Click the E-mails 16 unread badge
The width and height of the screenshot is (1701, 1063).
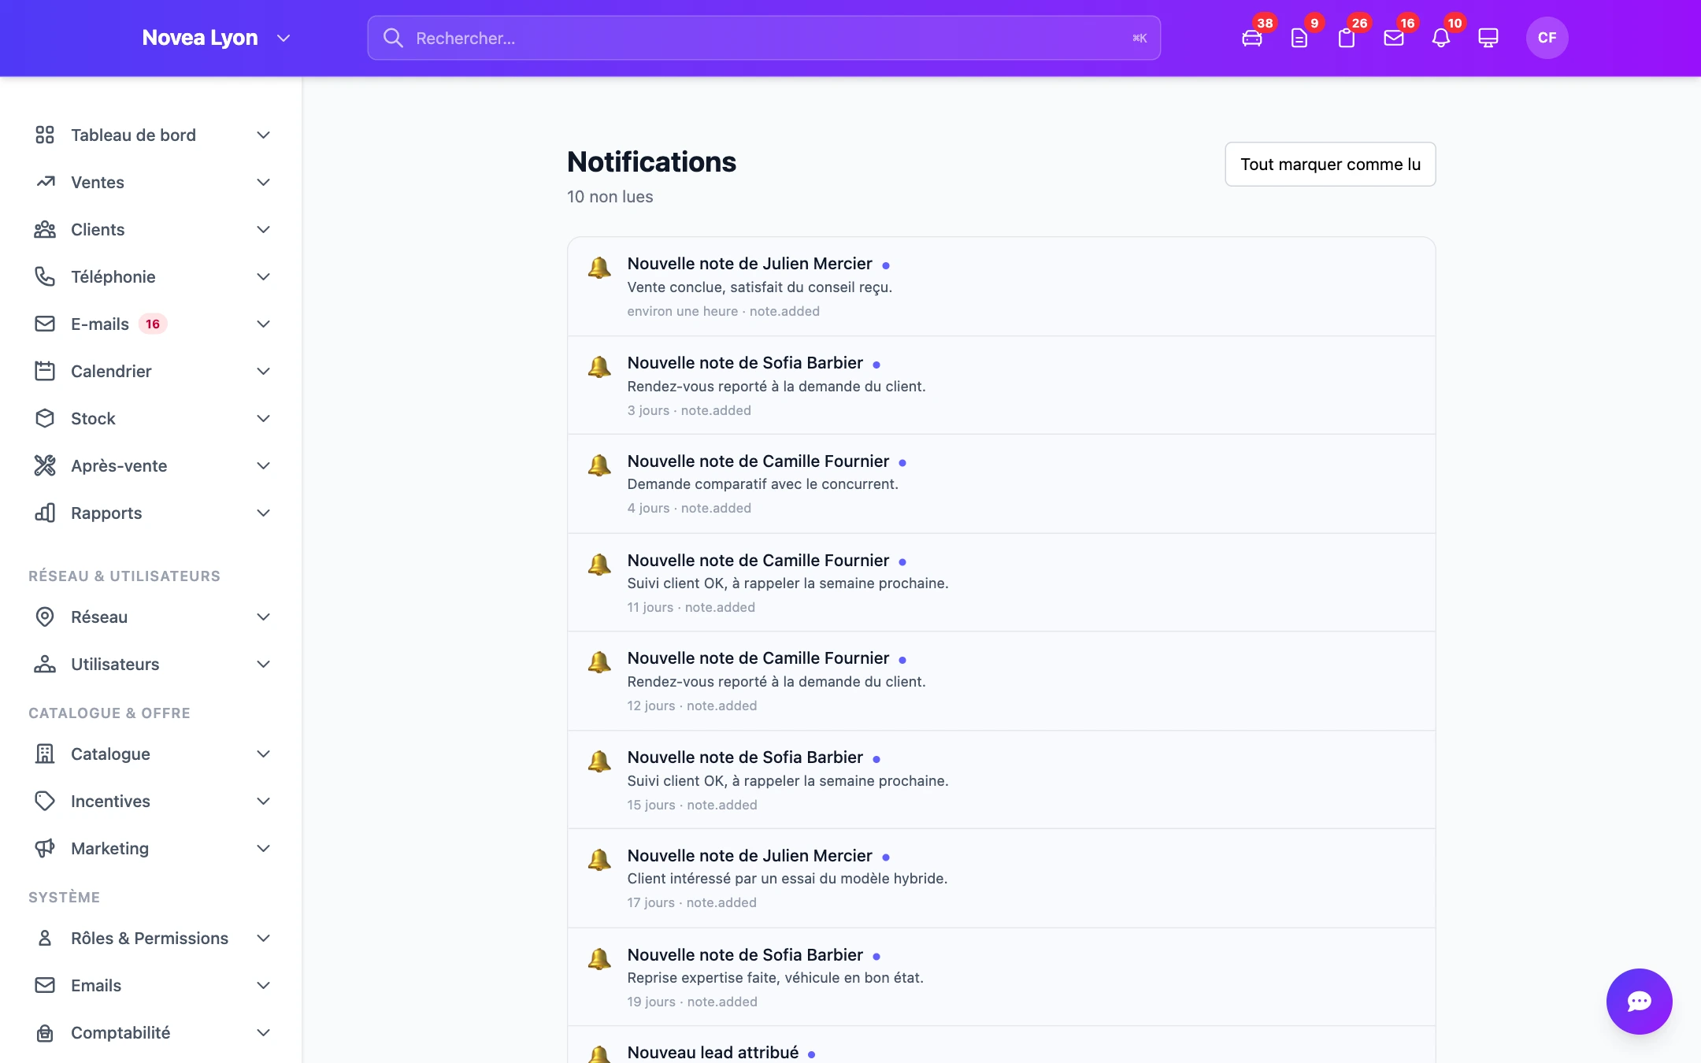pos(153,324)
